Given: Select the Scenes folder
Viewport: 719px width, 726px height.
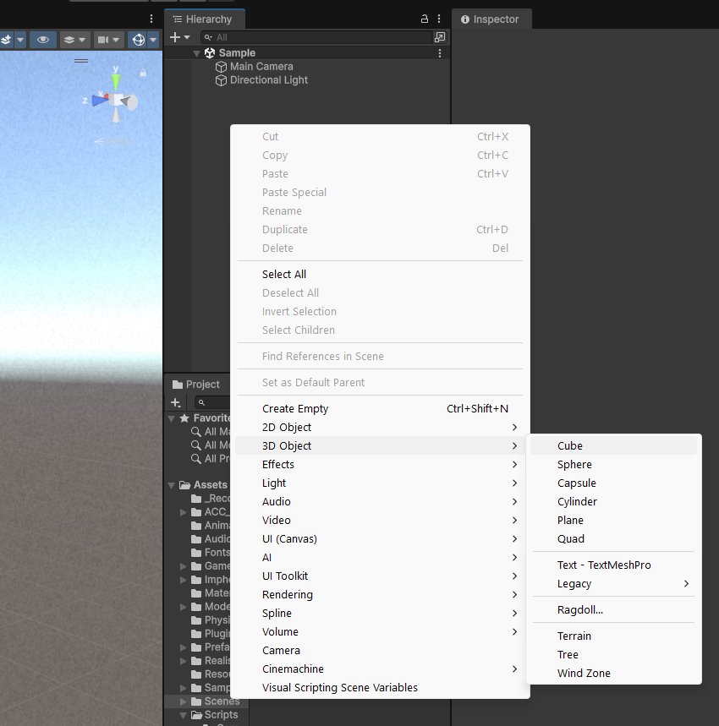Looking at the screenshot, I should tap(216, 701).
